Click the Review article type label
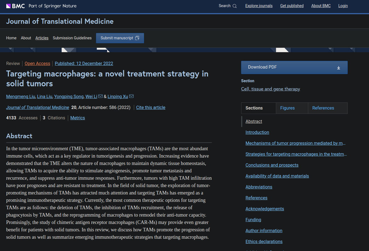369x251 pixels. click(x=13, y=63)
